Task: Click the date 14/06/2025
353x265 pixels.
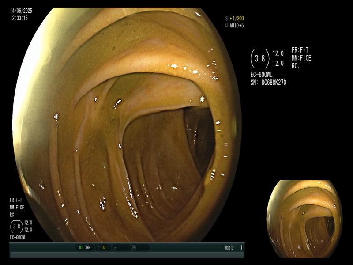Action: 21,11
